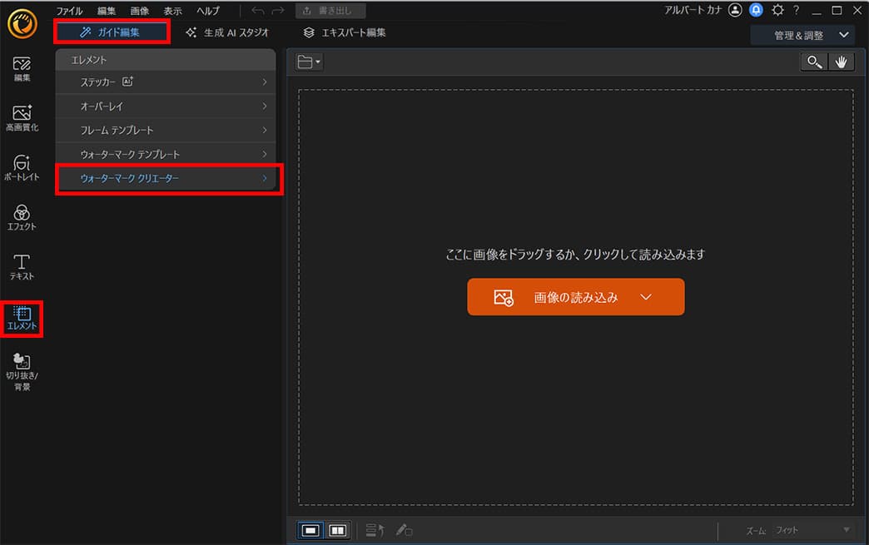
Task: Expand the 画像の読み込み options arrow
Action: pyautogui.click(x=646, y=297)
